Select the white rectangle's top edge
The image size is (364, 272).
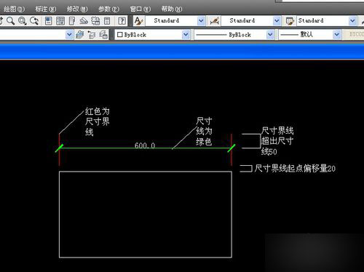pos(146,172)
